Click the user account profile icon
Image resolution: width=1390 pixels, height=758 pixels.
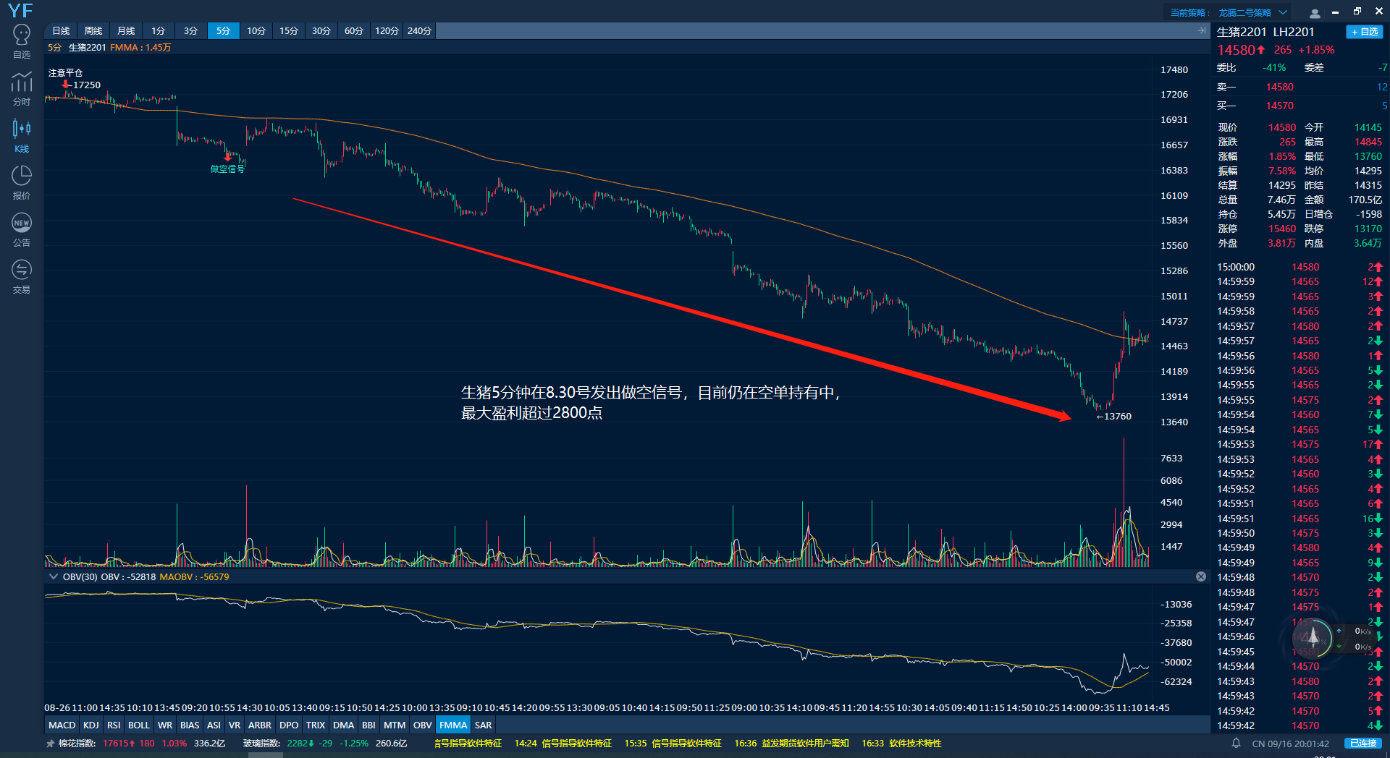pos(1315,12)
